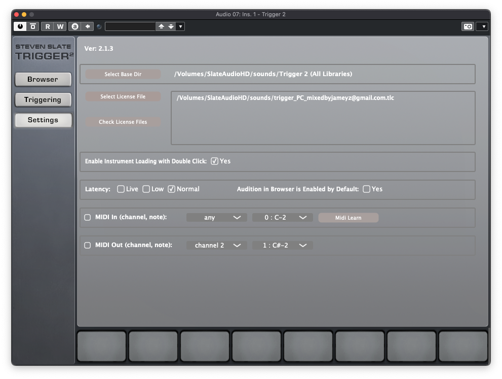Viewport: 502px width, 379px height.
Task: Click the camera snapshot icon
Action: tap(468, 26)
